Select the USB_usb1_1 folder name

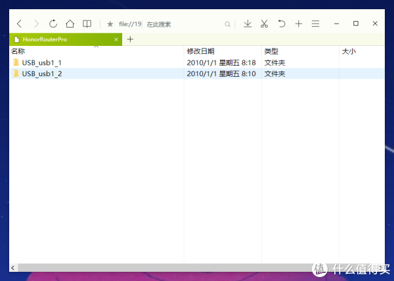(x=42, y=63)
